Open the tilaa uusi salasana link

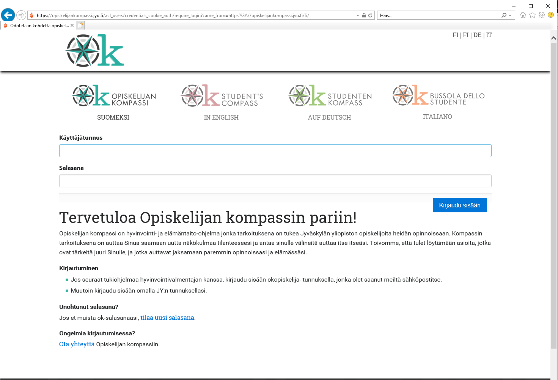point(167,318)
